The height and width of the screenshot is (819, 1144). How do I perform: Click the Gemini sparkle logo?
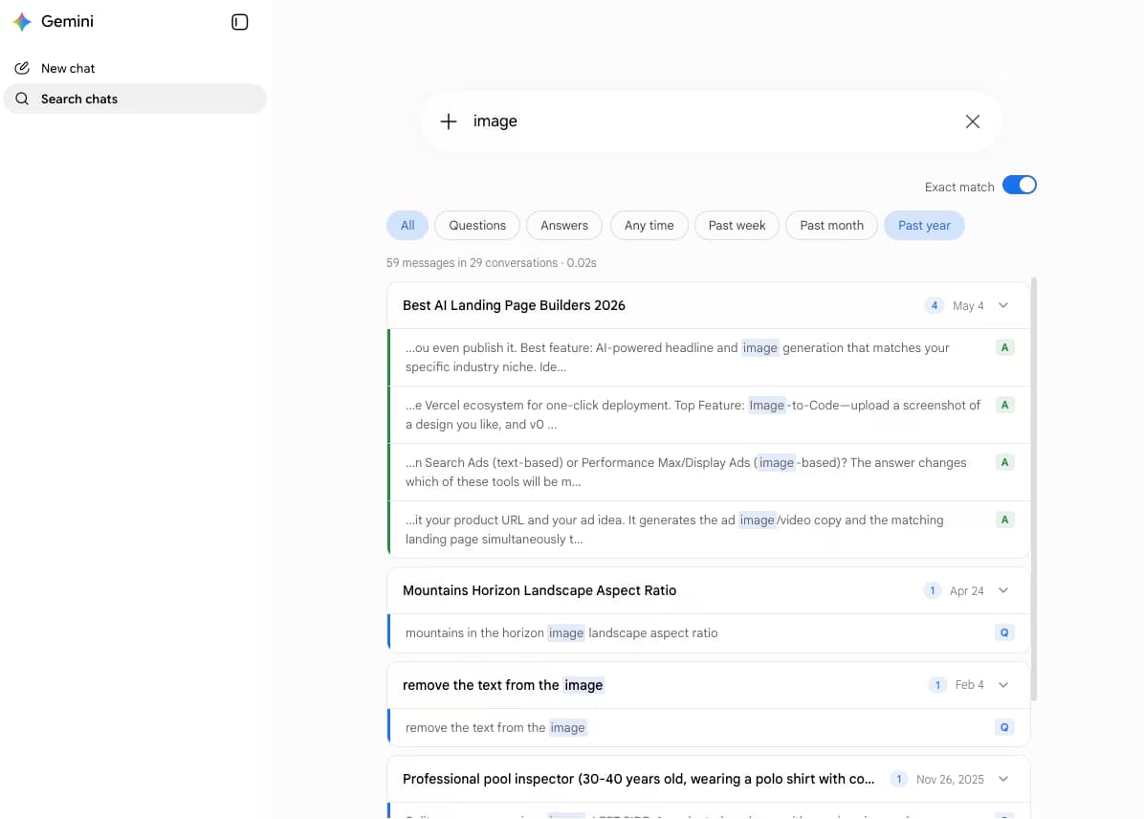point(22,22)
